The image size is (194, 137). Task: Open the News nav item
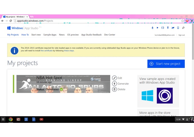[62, 35]
